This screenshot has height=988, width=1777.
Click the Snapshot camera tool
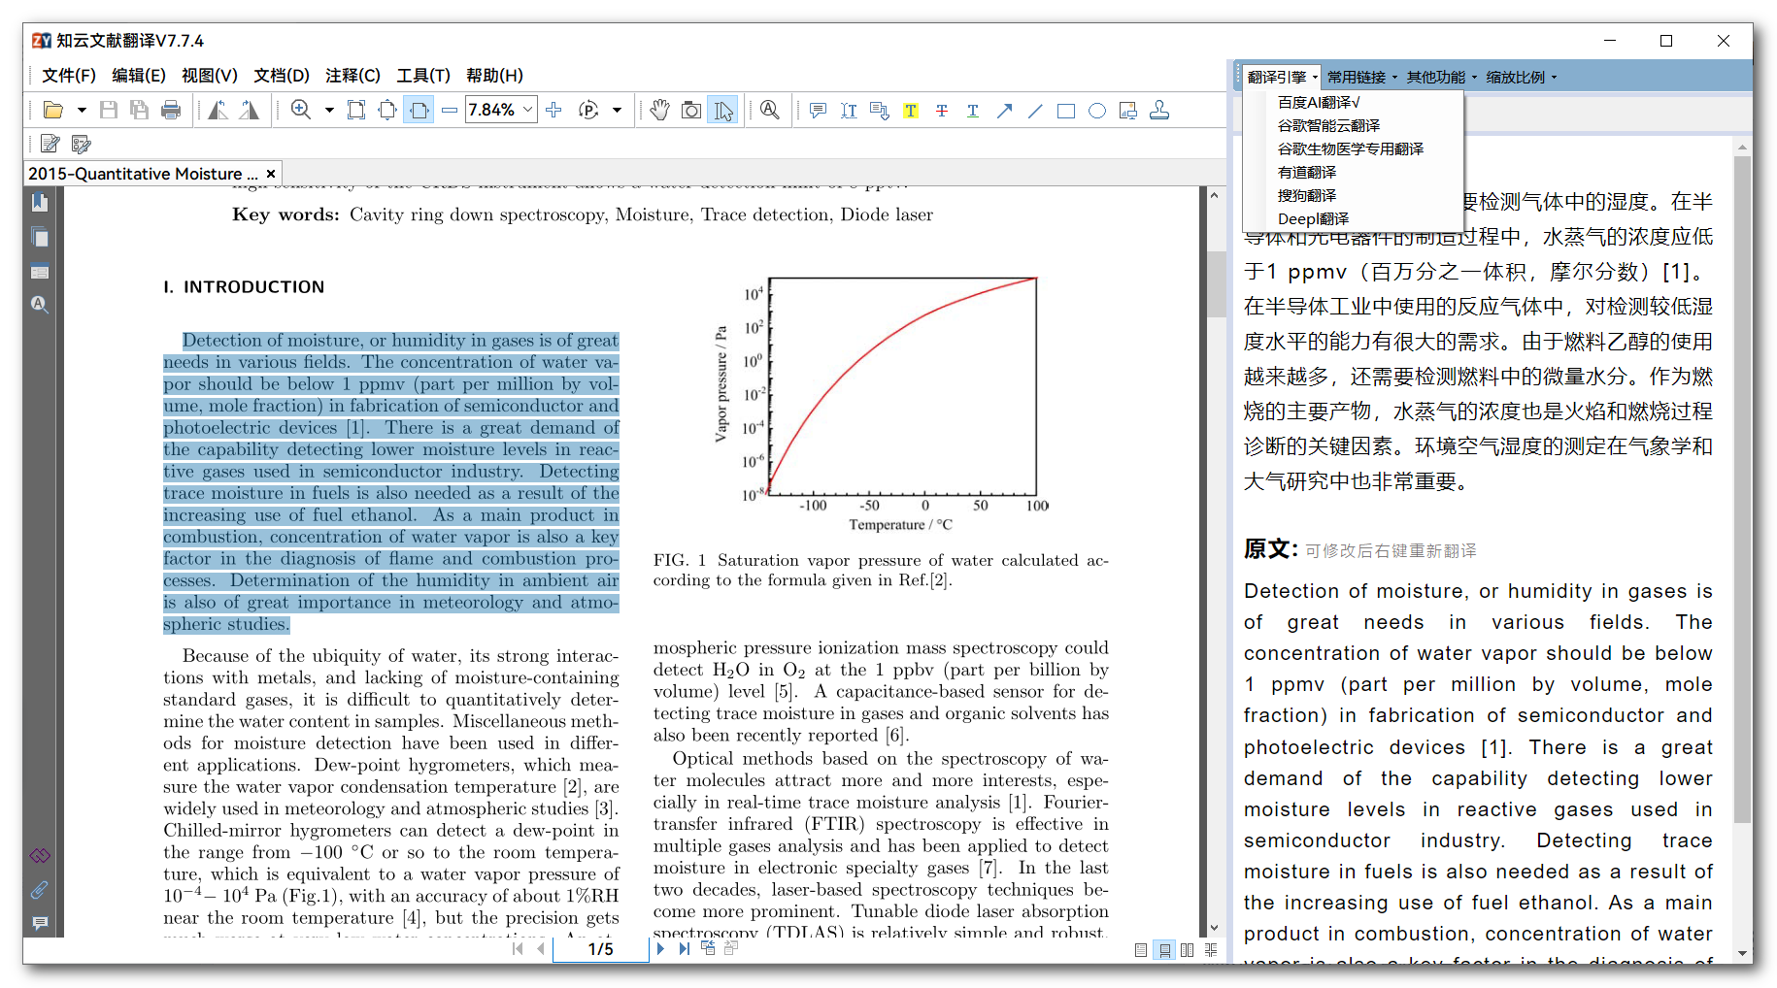[x=691, y=111]
